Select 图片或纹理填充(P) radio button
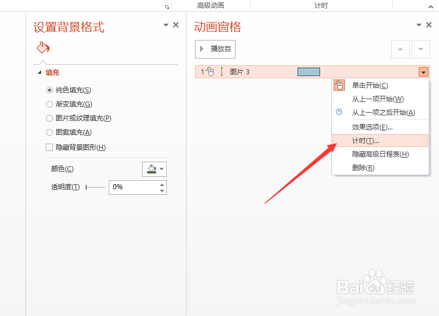This screenshot has height=316, width=439. tap(49, 118)
